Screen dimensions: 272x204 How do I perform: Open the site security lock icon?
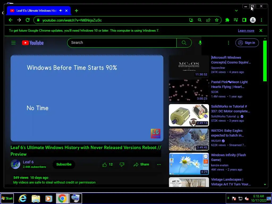click(x=38, y=20)
